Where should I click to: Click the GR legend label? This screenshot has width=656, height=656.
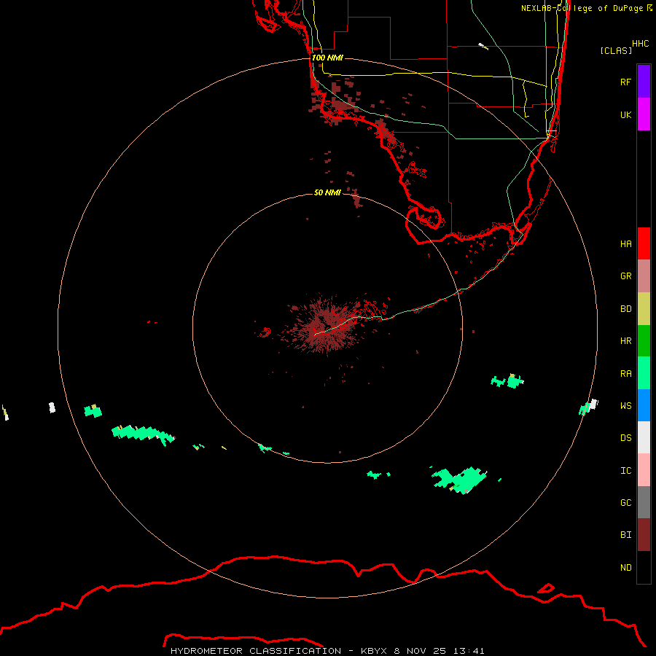[625, 276]
